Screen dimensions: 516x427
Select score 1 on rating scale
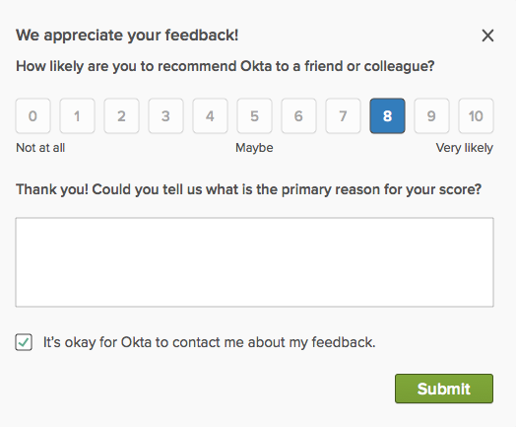[78, 116]
